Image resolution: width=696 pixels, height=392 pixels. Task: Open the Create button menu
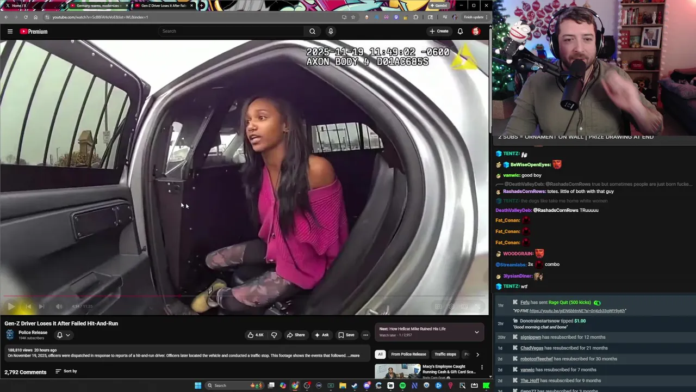439,31
